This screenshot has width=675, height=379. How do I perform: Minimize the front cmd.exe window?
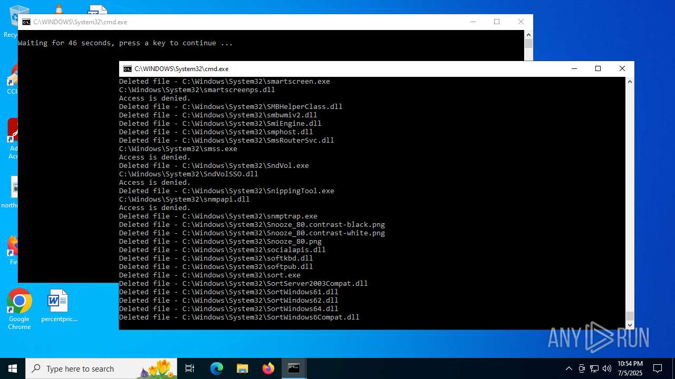574,69
